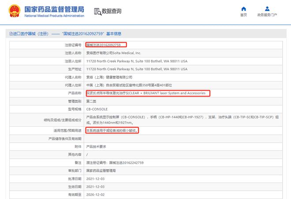The height and width of the screenshot is (199, 291).
Task: Click the 附件 label
Action: tap(78, 147)
